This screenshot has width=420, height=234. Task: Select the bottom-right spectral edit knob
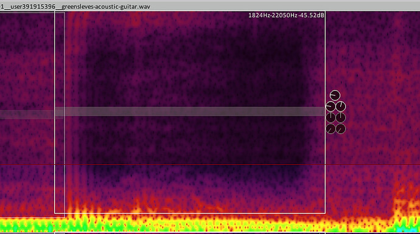click(x=341, y=129)
